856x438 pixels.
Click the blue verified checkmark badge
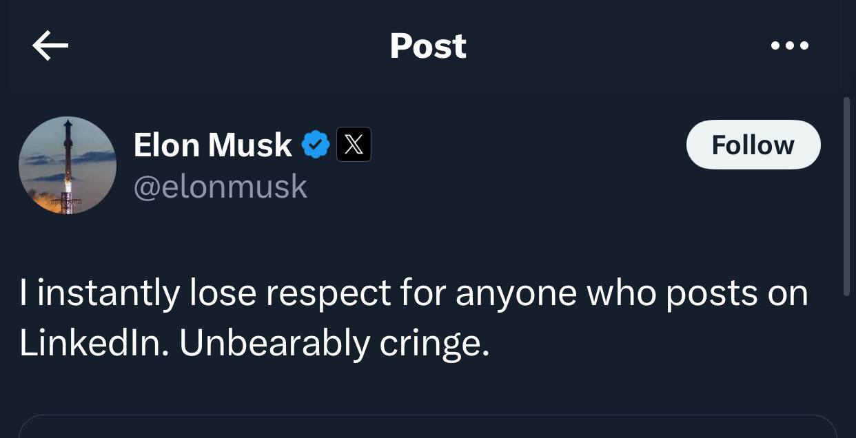[316, 145]
